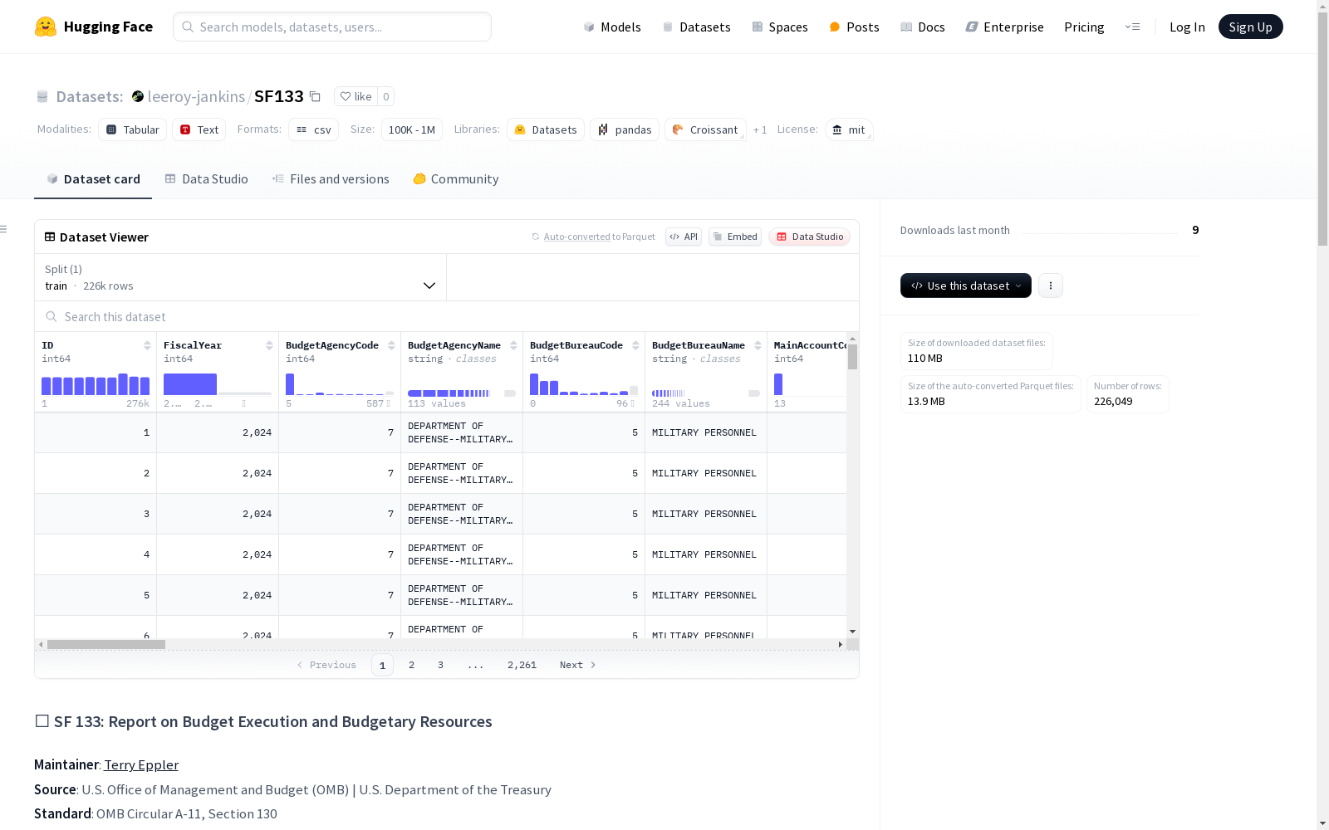Click the API button in Dataset Viewer

pyautogui.click(x=684, y=237)
